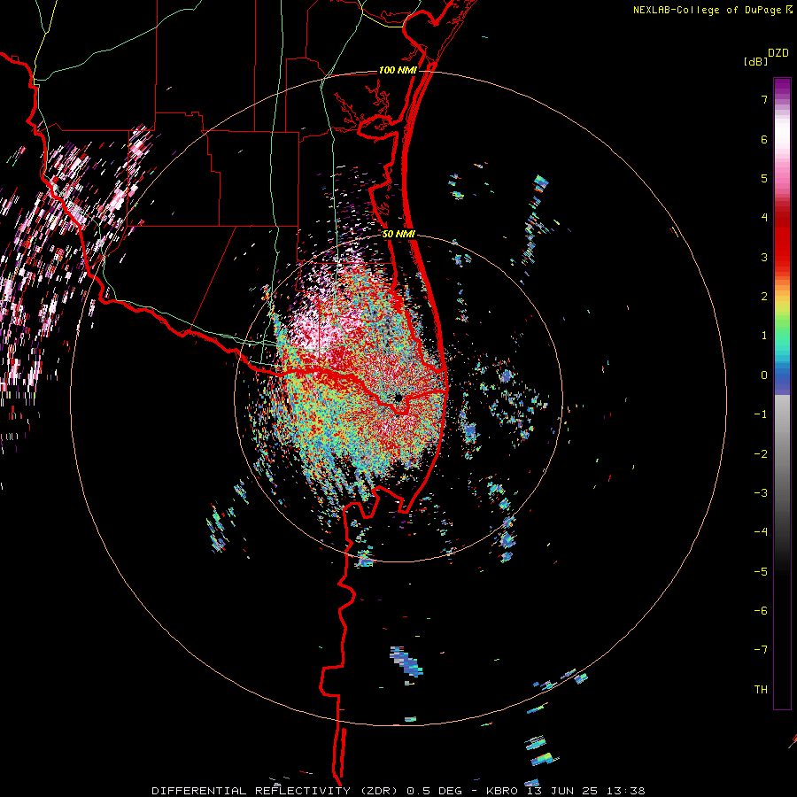Click the blue echo cell south of the radar
The width and height of the screenshot is (797, 797).
coord(406,662)
